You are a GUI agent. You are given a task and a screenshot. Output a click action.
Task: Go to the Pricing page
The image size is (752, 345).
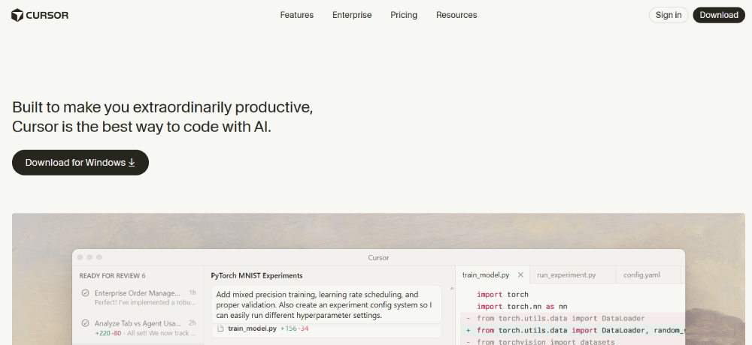point(404,15)
